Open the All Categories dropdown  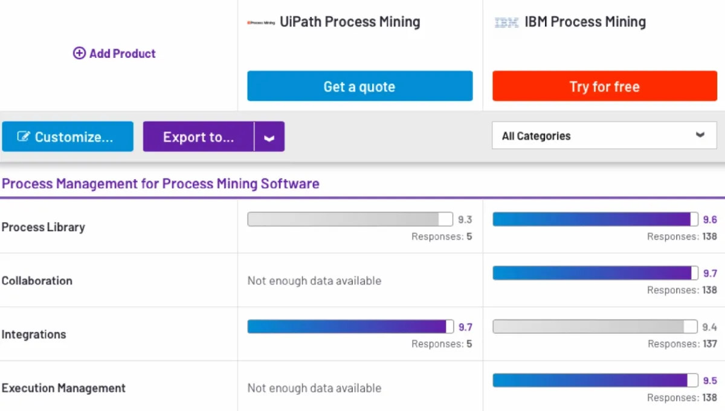tap(604, 135)
